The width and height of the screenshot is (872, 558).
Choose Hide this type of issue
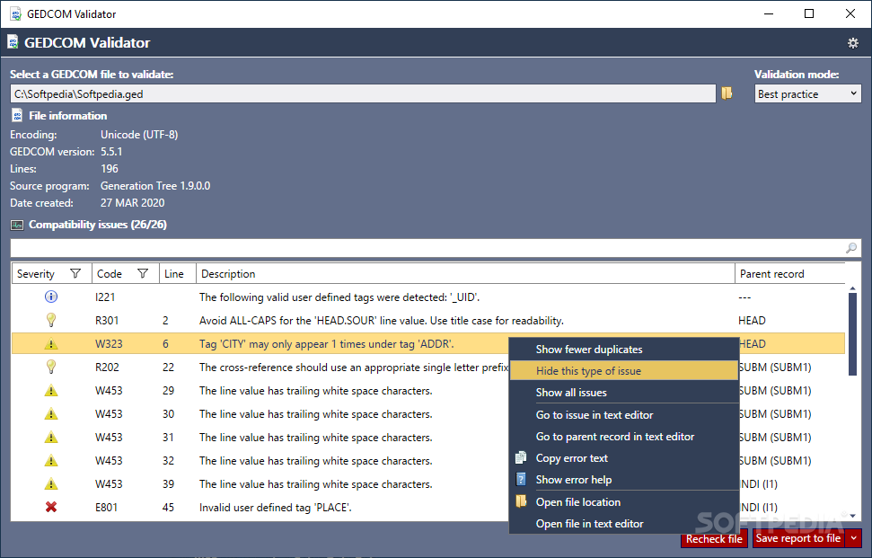[x=624, y=371]
